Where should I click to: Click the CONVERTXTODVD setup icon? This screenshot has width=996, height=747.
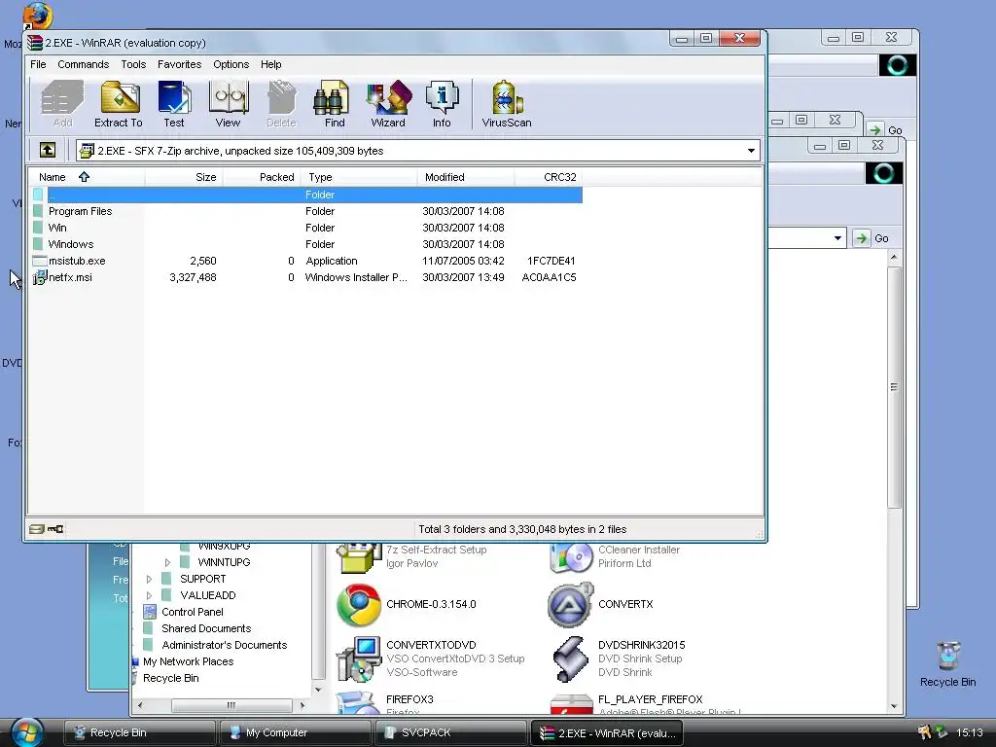point(359,658)
